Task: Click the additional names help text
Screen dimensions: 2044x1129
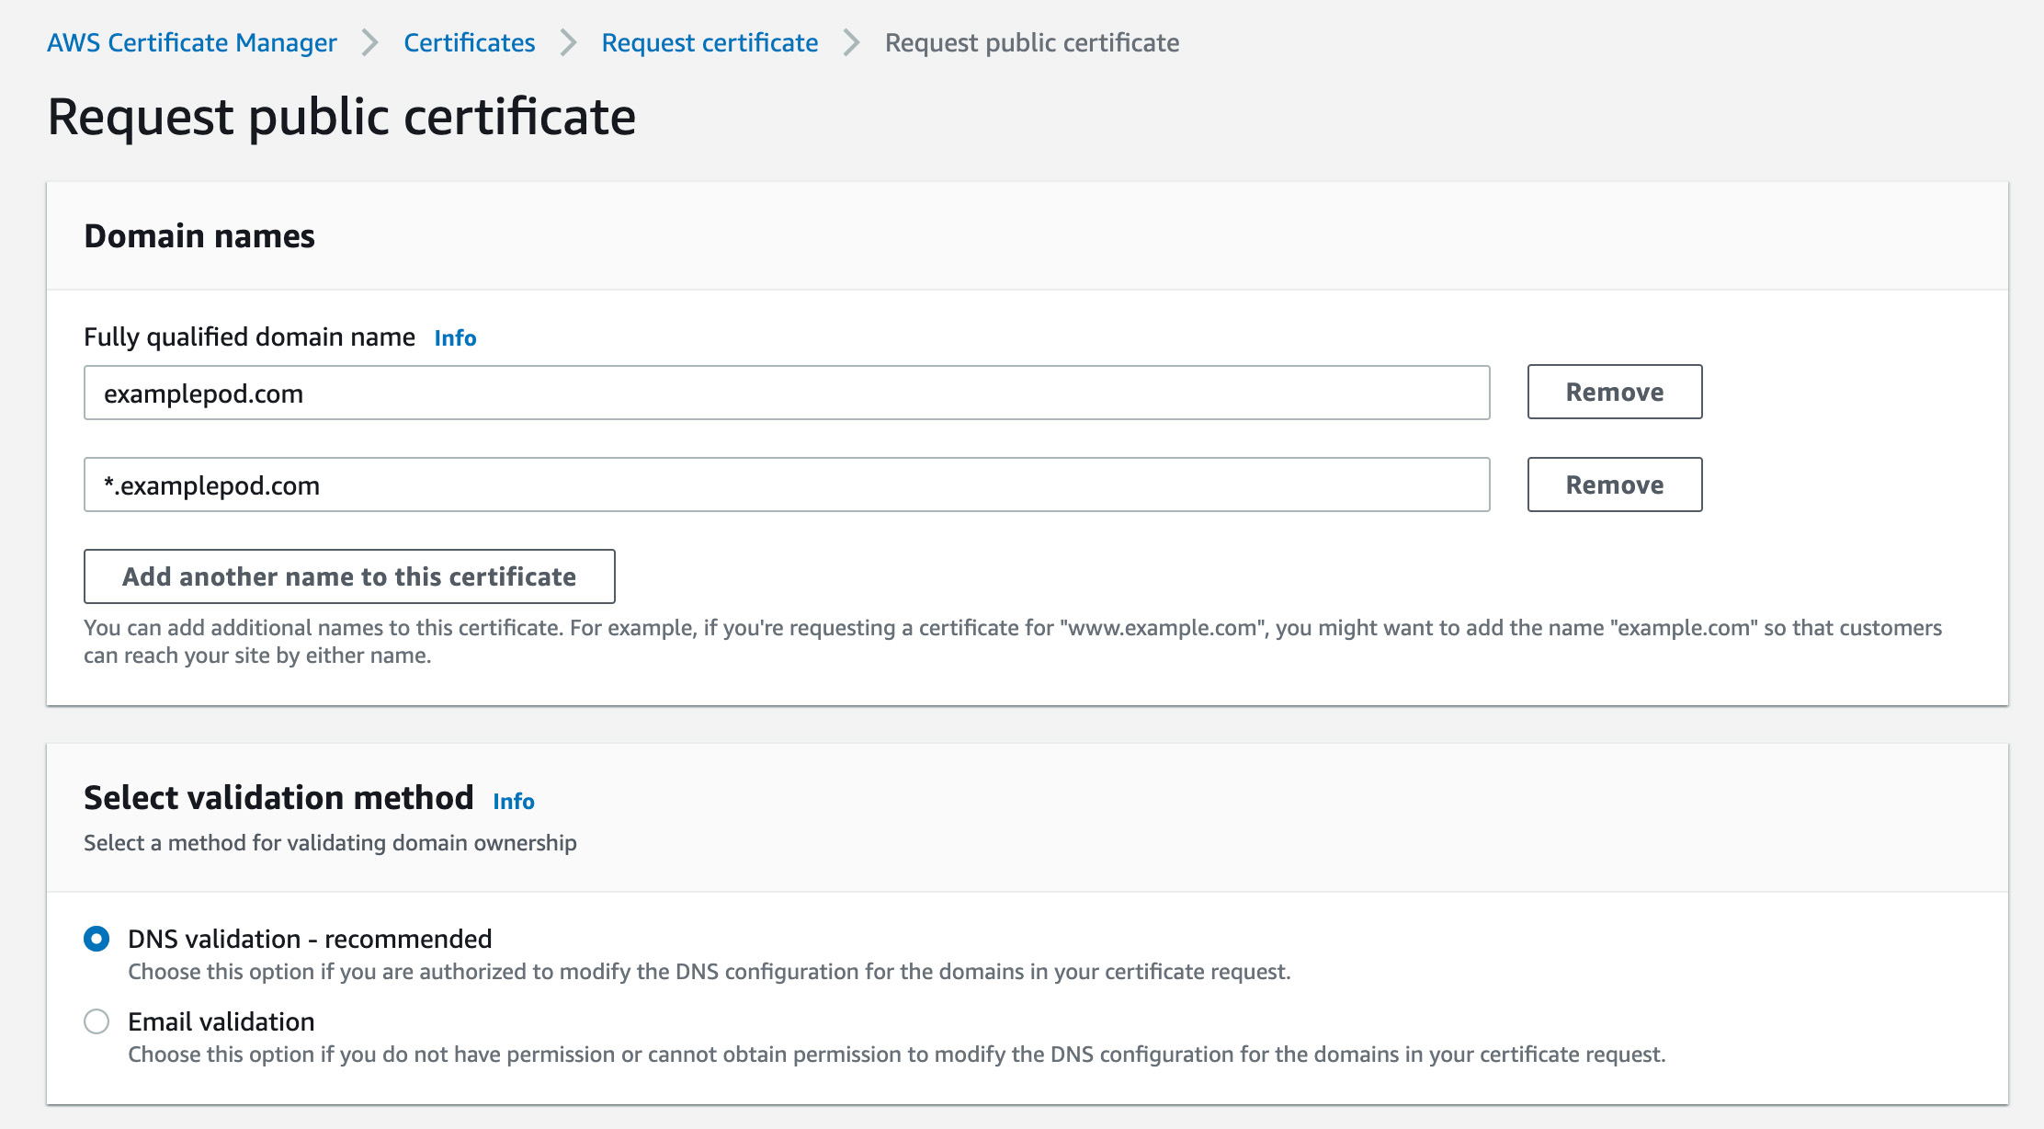Action: (1013, 642)
